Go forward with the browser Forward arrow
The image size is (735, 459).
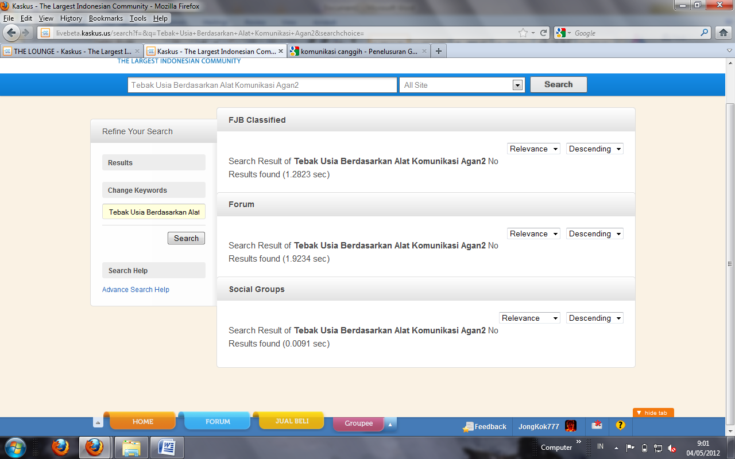(26, 33)
